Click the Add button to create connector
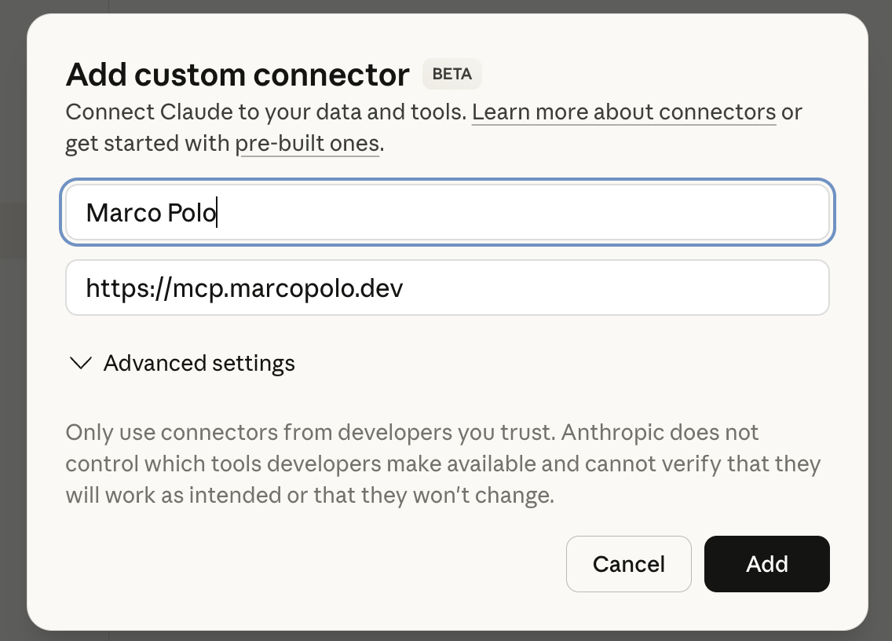The image size is (892, 641). point(766,564)
